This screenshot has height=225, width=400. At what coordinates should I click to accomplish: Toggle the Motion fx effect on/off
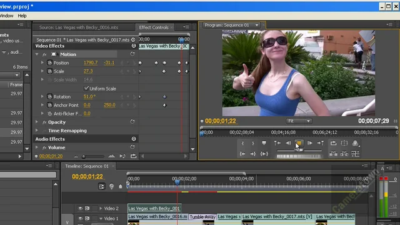[x=44, y=54]
